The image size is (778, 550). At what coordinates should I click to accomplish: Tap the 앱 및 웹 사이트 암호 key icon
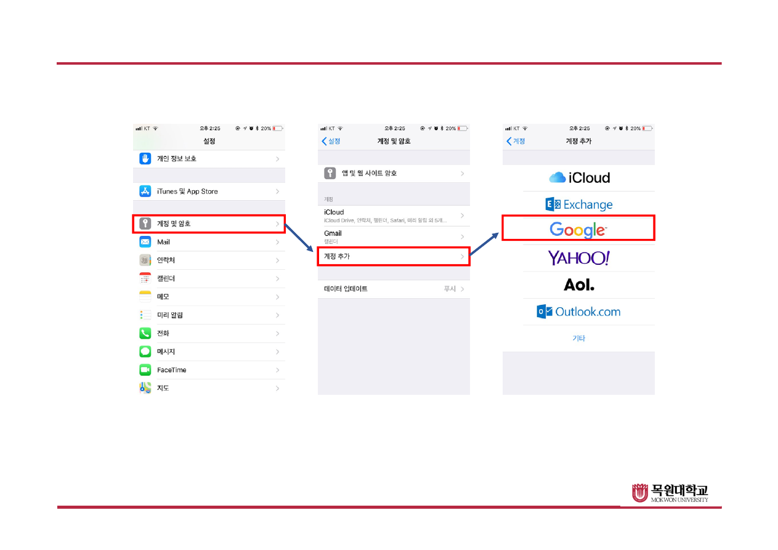click(x=330, y=173)
